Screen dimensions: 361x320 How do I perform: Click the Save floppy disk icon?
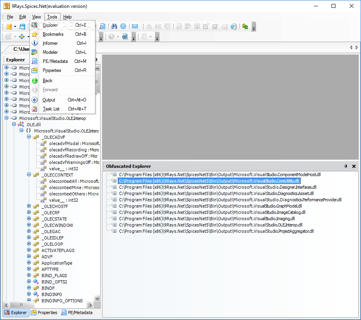(22, 26)
